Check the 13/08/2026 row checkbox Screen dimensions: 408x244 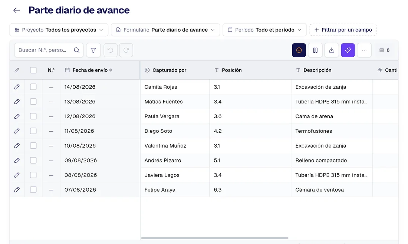[33, 102]
